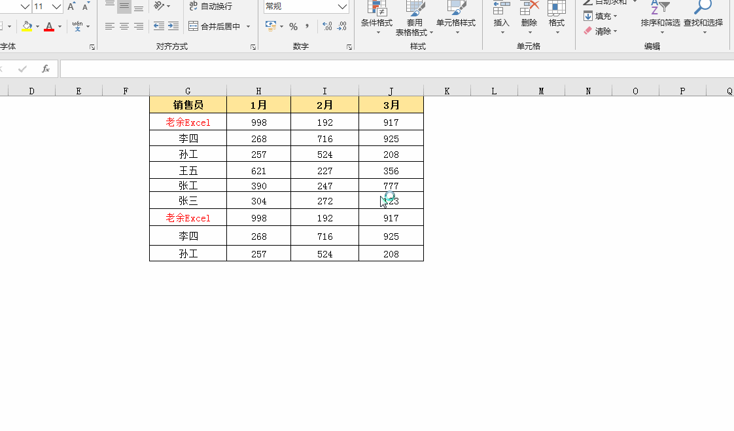Open the merge and center dropdown arrow

[x=248, y=26]
